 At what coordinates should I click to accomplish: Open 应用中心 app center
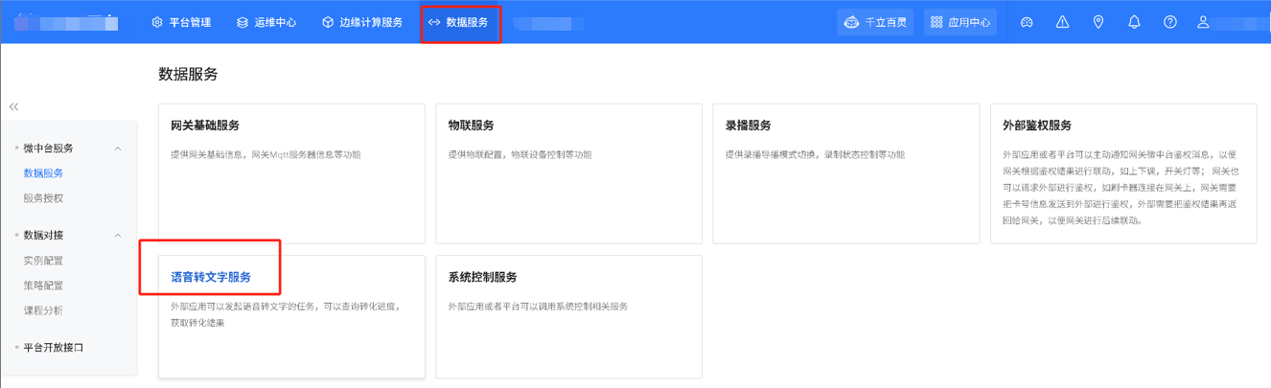coord(959,22)
